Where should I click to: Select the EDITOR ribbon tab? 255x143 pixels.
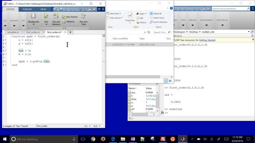10,9
